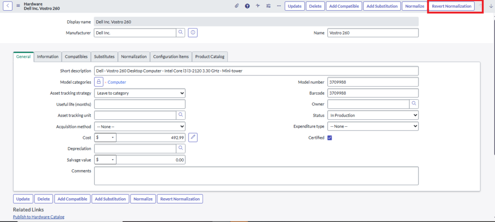Expand the Expenditure type dropdown
Screen dimensions: 495x222
tap(373, 126)
